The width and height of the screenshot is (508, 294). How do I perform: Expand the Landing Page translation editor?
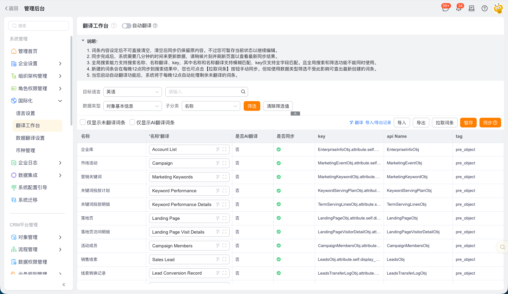point(225,218)
